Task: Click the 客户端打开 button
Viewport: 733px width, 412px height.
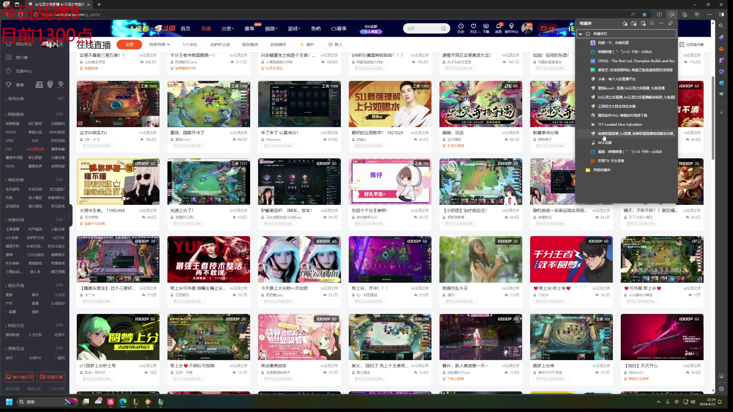Action: 19,377
